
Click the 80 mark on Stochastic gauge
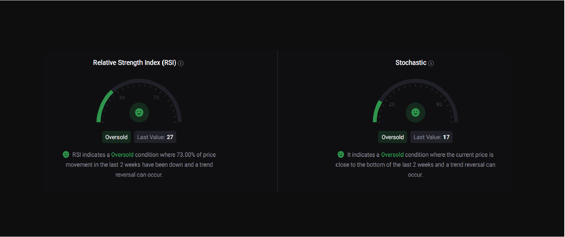[x=439, y=104]
